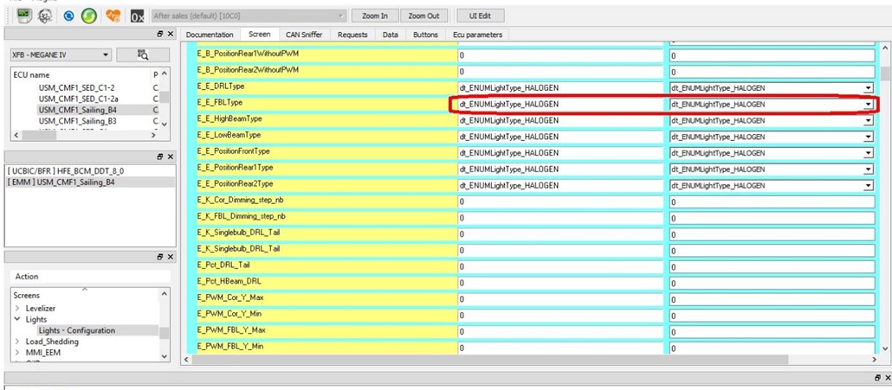Open the Ecu parameters tab
The width and height of the screenshot is (892, 390).
pos(477,35)
